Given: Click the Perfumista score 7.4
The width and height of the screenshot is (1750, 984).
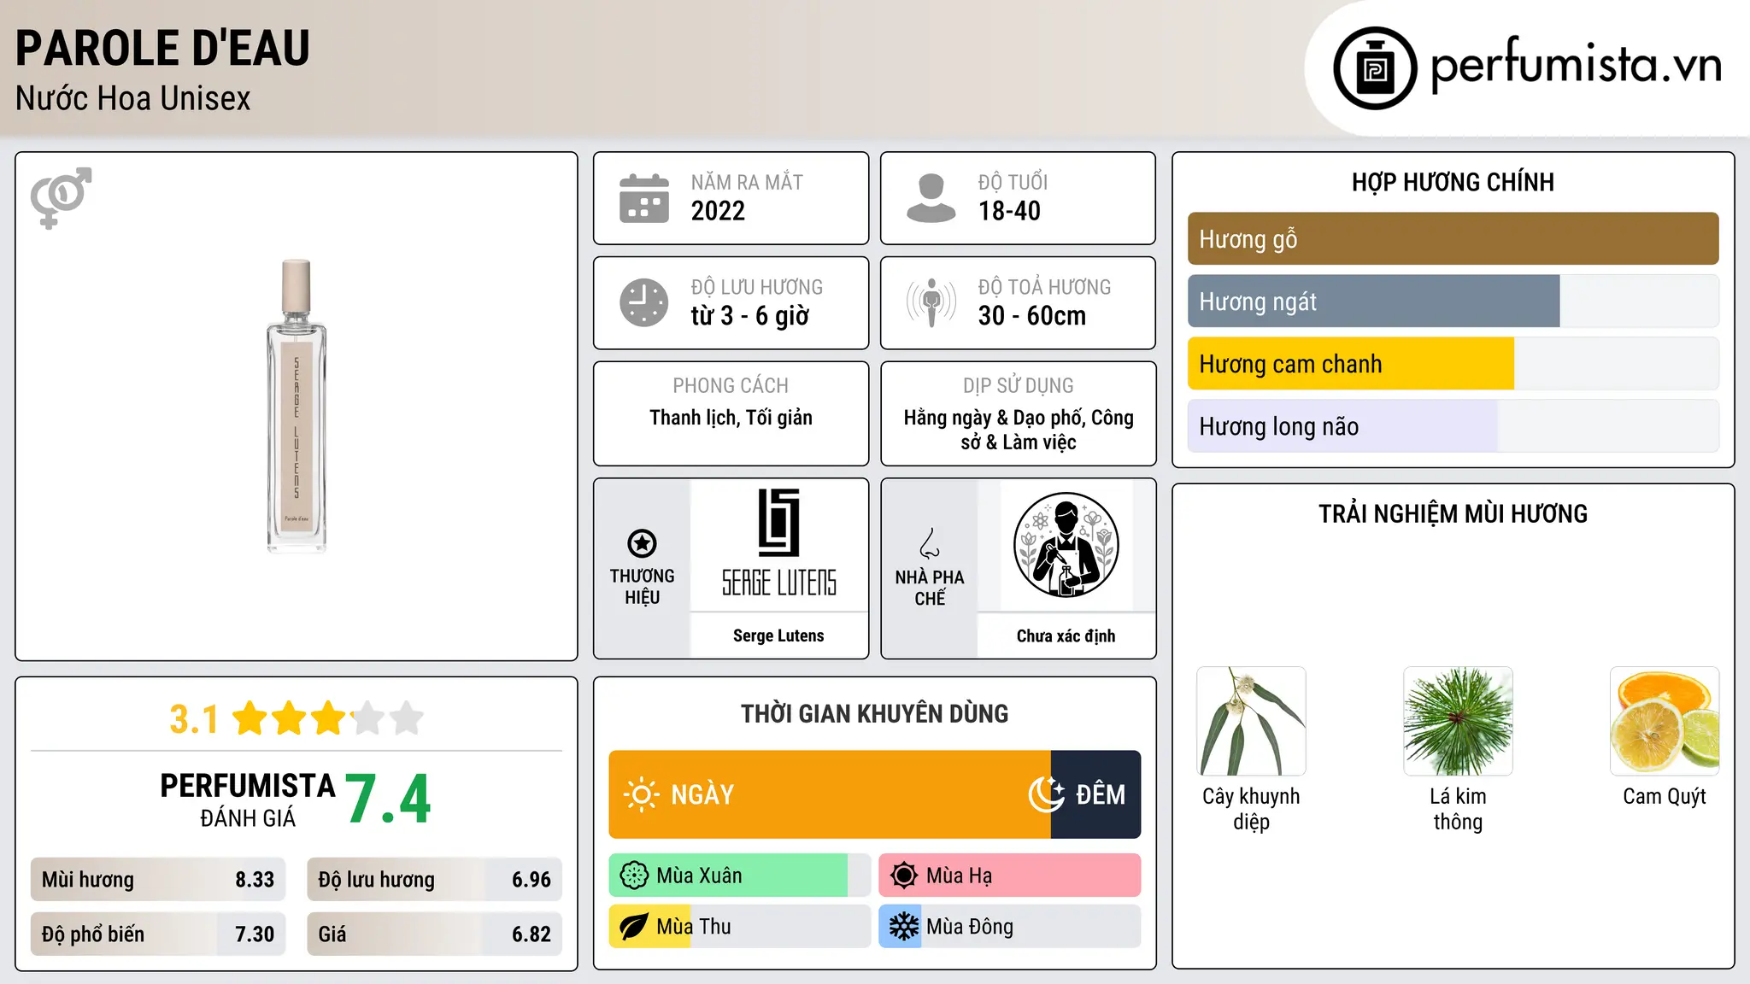Looking at the screenshot, I should tap(389, 799).
